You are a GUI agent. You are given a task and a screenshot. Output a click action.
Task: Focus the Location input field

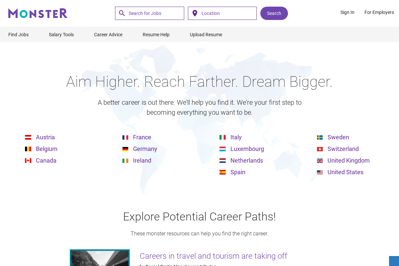227,13
